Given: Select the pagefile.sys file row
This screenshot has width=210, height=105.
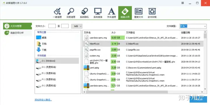Looking at the screenshot, I should tap(143, 50).
